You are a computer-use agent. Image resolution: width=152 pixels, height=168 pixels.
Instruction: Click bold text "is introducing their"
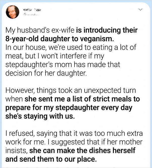(107, 31)
